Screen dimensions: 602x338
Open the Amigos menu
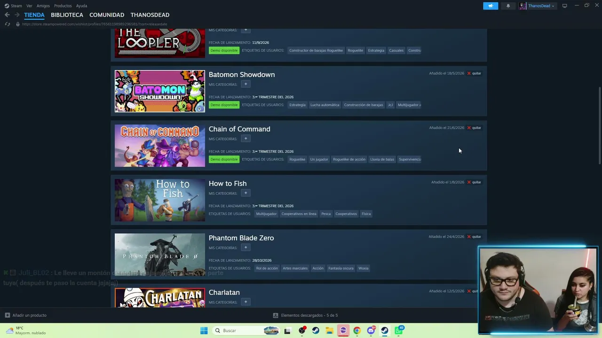click(43, 6)
